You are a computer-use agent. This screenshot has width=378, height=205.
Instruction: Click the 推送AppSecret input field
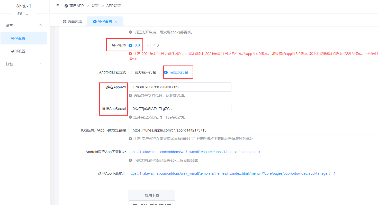point(180,109)
